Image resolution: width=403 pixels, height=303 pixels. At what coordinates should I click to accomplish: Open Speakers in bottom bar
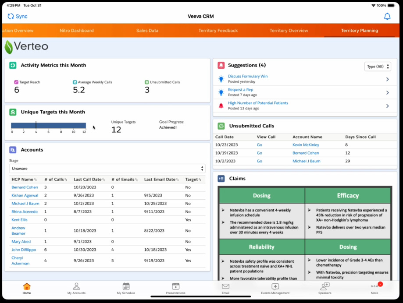[325, 289]
